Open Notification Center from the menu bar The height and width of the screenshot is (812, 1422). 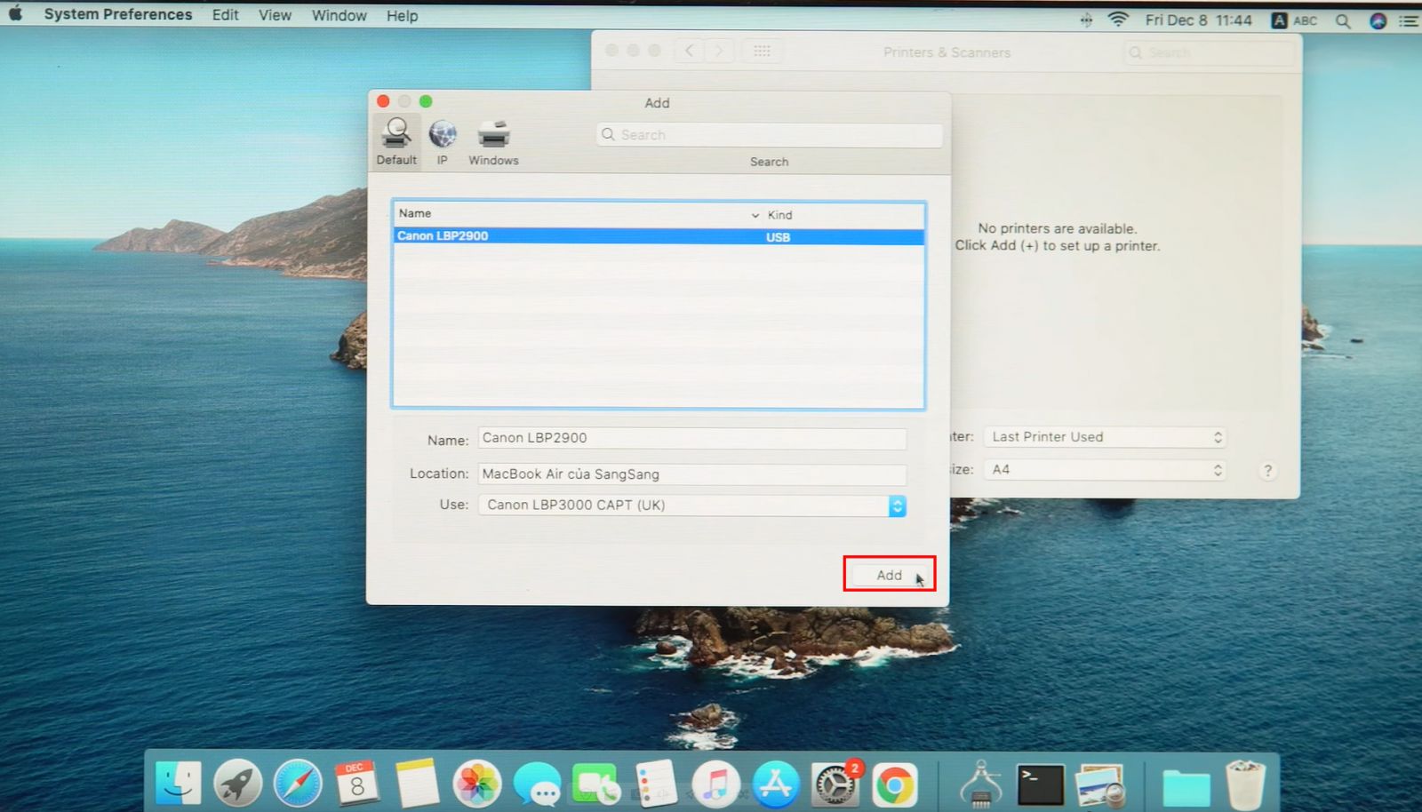(x=1409, y=20)
